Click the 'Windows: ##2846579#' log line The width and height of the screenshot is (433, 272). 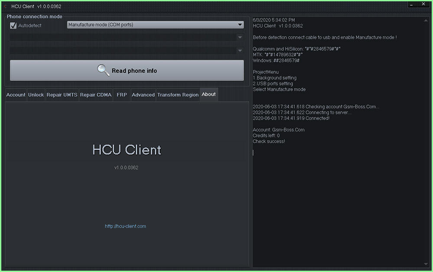[276, 60]
